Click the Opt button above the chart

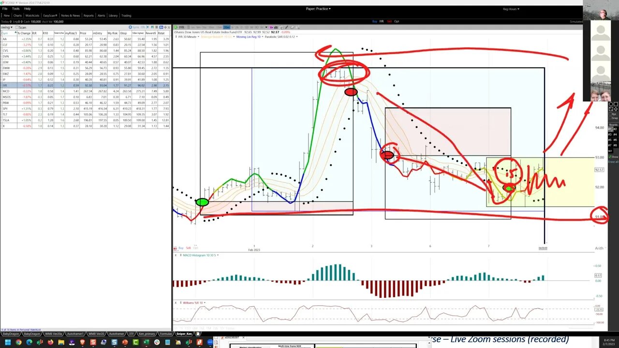coord(397,21)
